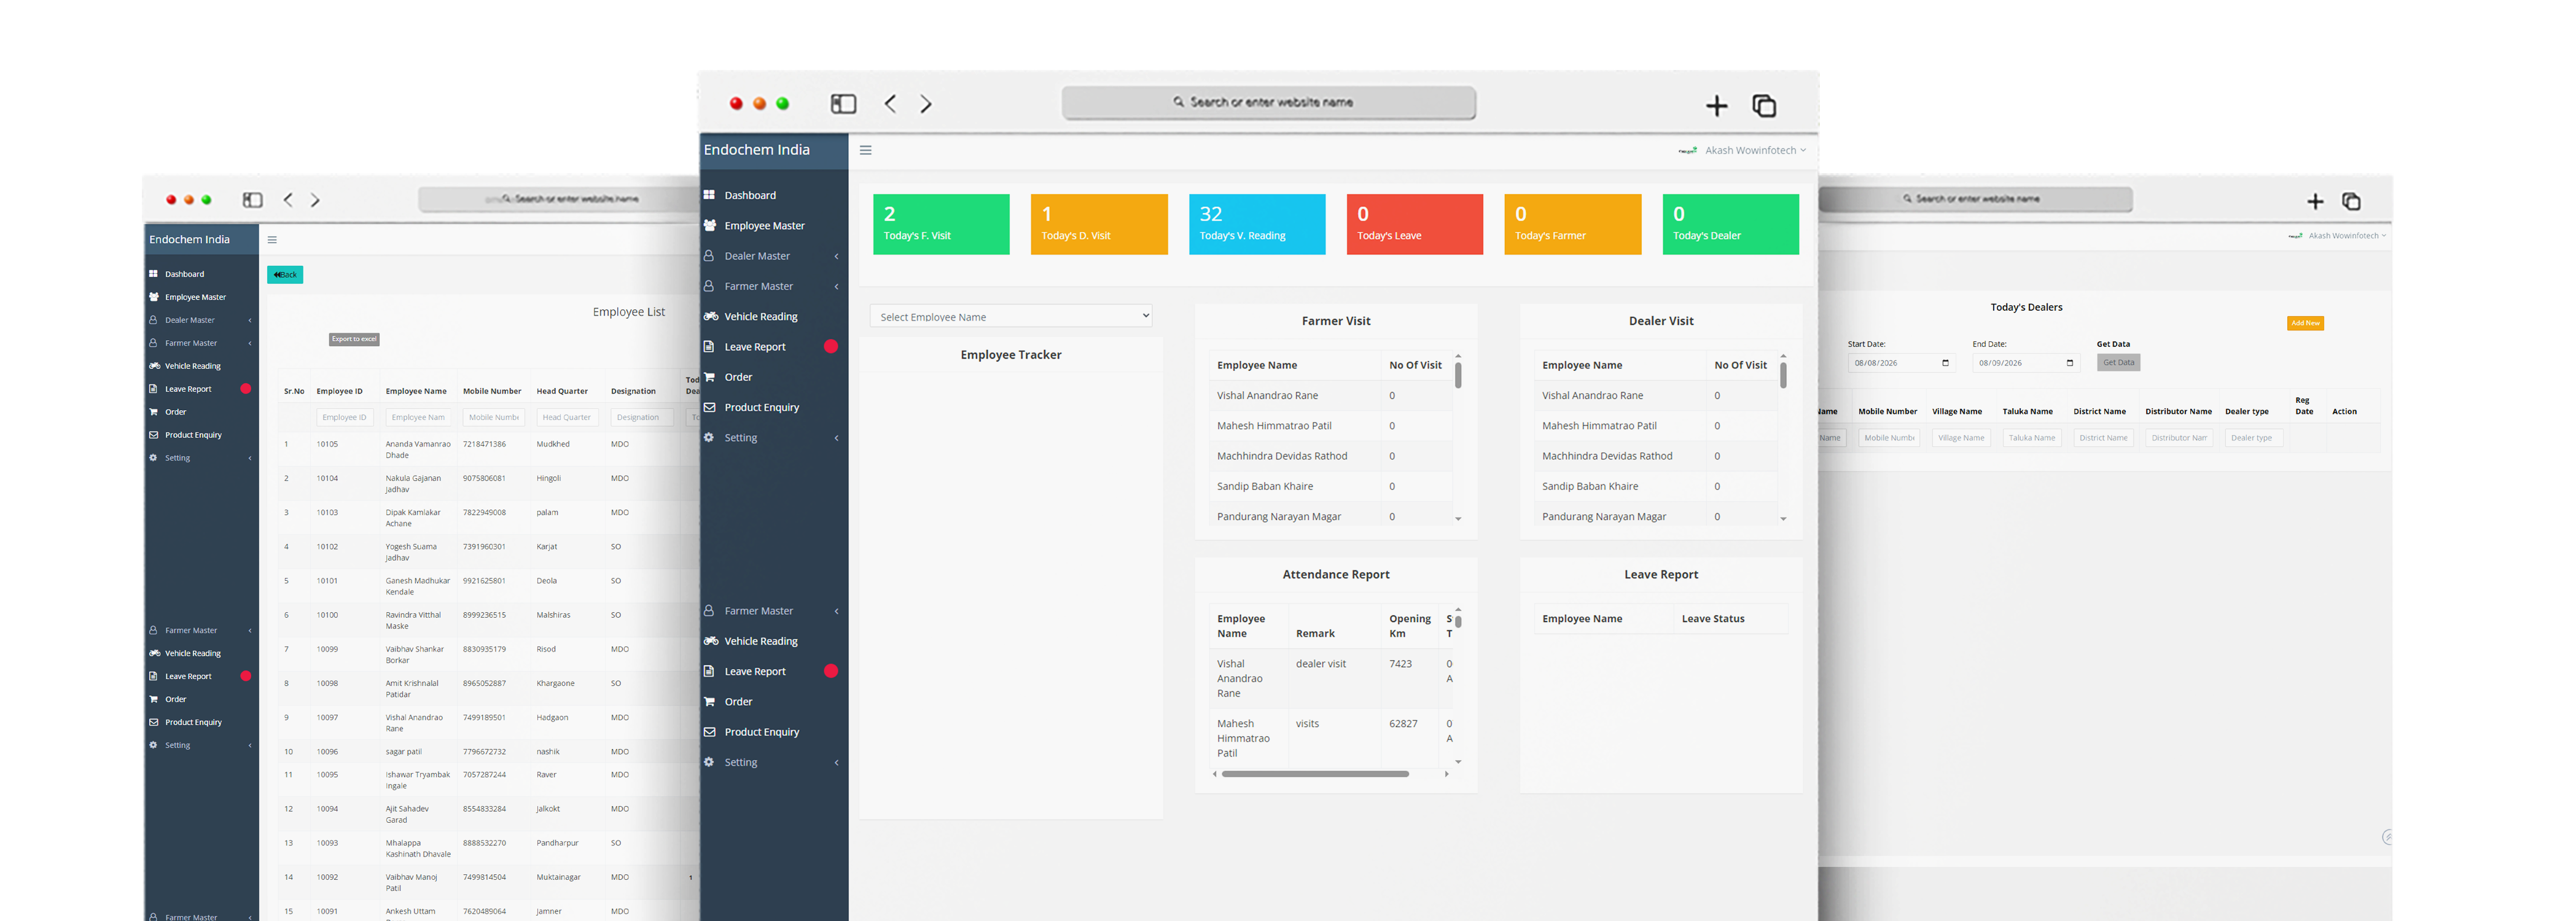This screenshot has height=921, width=2576.
Task: Click the Endochem India title in the front window
Action: tap(757, 150)
